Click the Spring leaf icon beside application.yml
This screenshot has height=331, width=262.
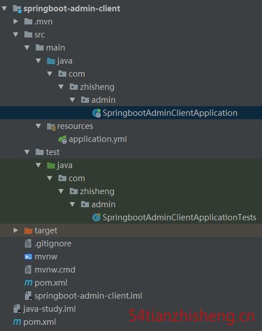point(62,139)
